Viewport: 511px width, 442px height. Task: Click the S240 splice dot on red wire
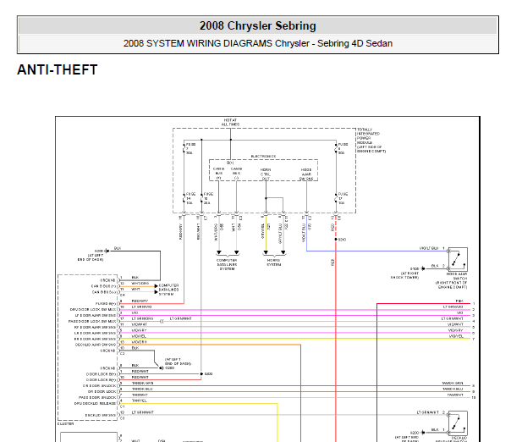click(336, 240)
